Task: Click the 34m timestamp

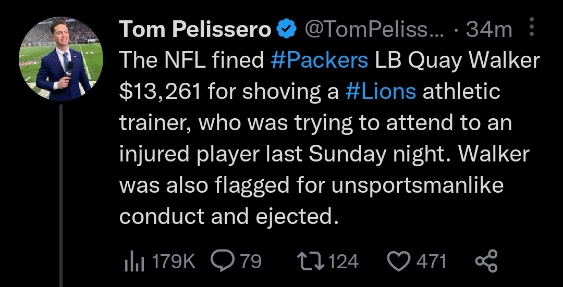Action: (x=489, y=30)
